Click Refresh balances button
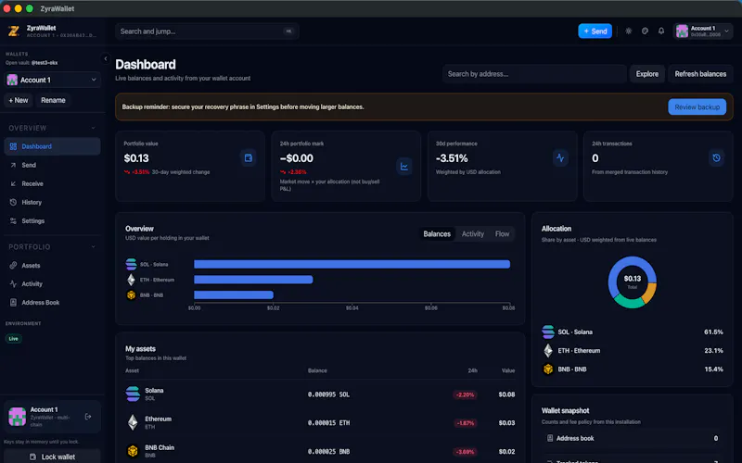 click(x=700, y=74)
